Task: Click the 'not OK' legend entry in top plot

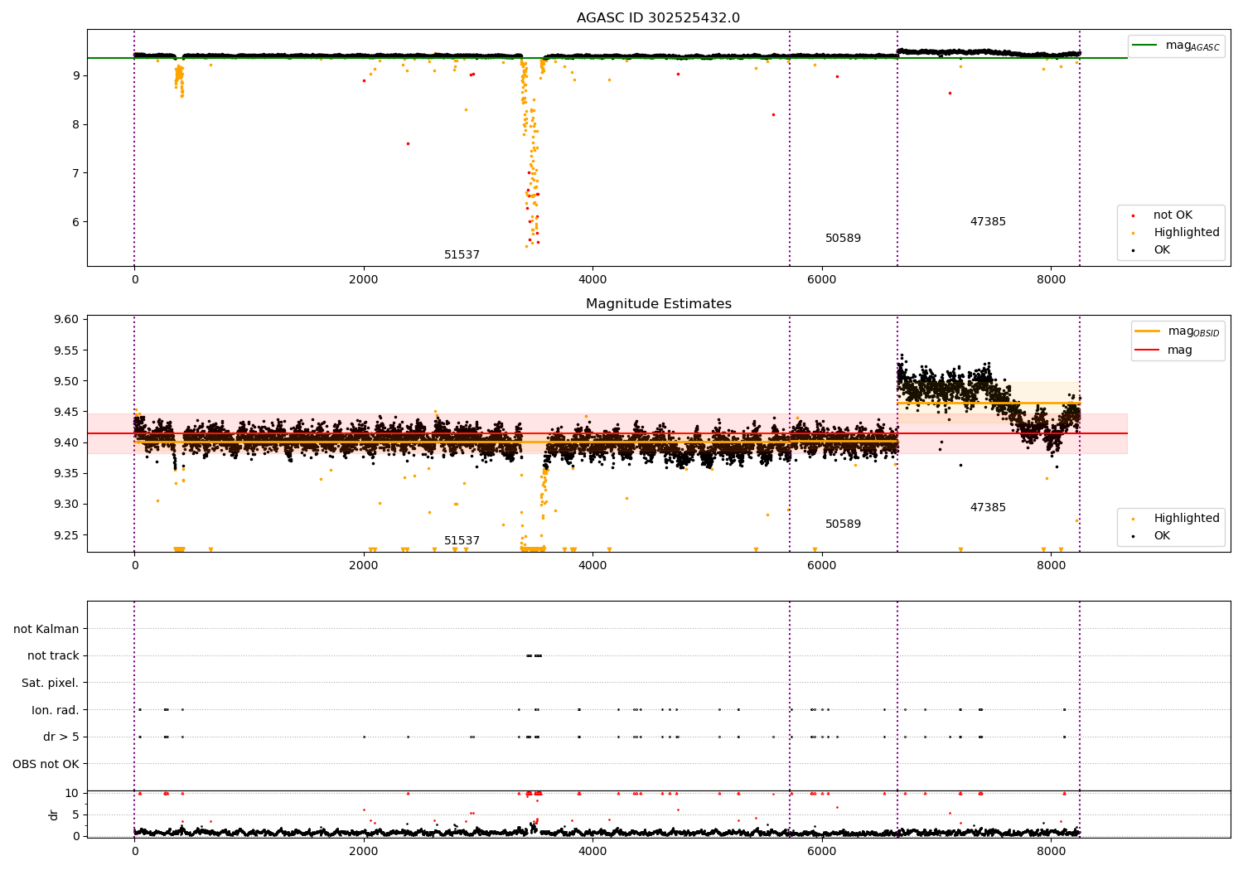Action: point(1173,215)
